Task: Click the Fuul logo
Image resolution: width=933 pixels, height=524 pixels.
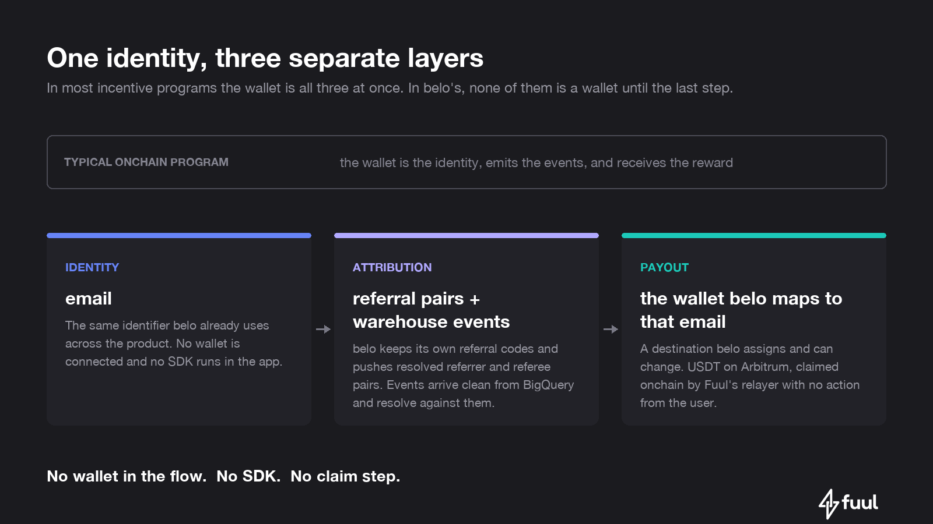Action: pyautogui.click(x=848, y=504)
